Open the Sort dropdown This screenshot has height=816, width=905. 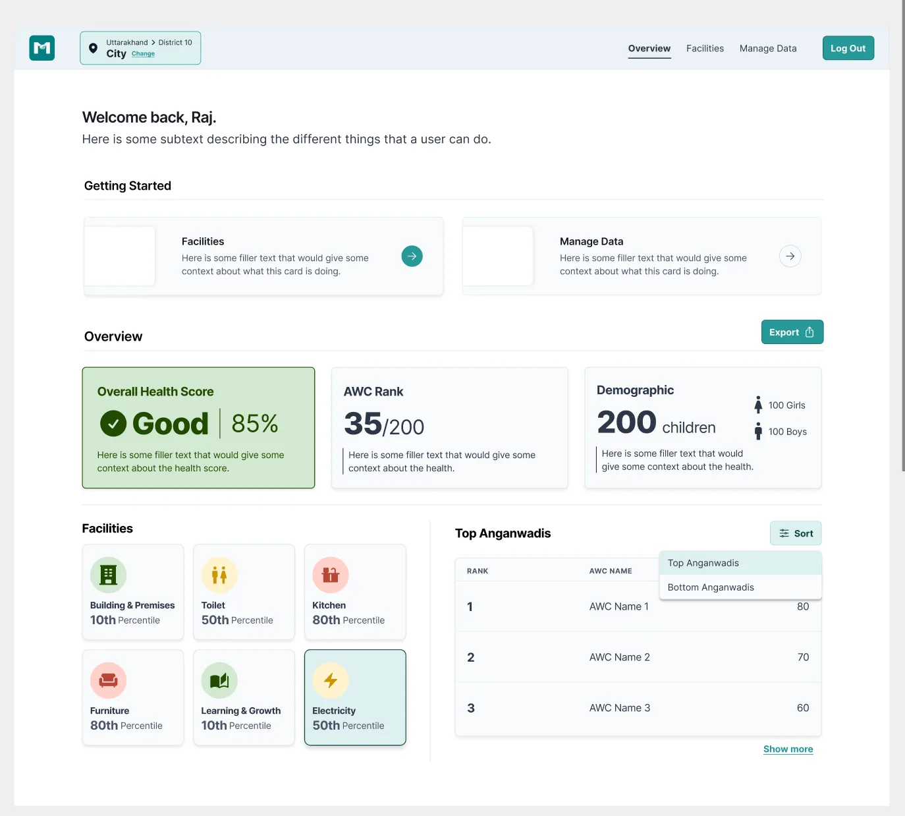(x=796, y=533)
